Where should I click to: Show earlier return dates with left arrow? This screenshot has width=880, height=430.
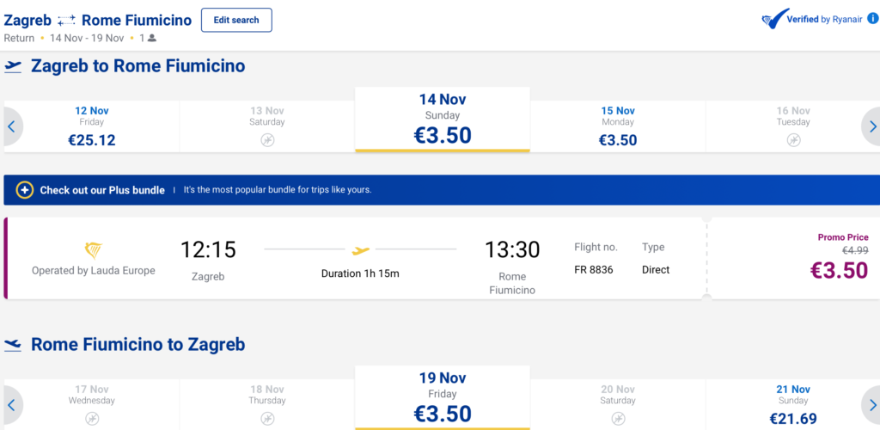tap(12, 404)
